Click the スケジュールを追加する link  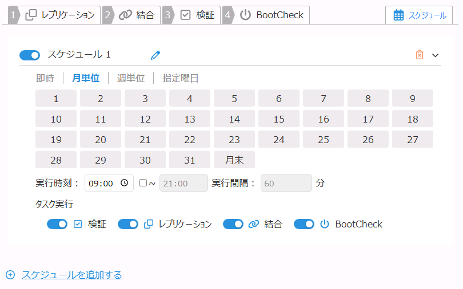[x=72, y=275]
